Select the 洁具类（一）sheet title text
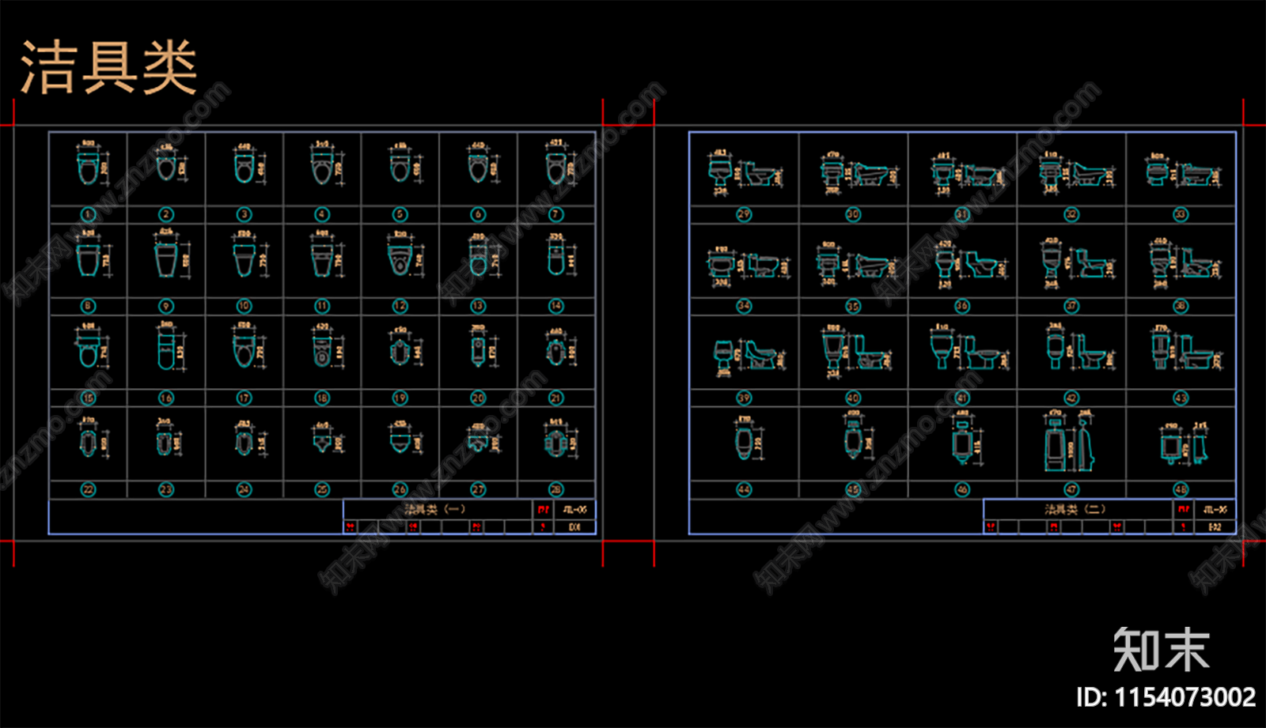The width and height of the screenshot is (1266, 728). click(434, 509)
